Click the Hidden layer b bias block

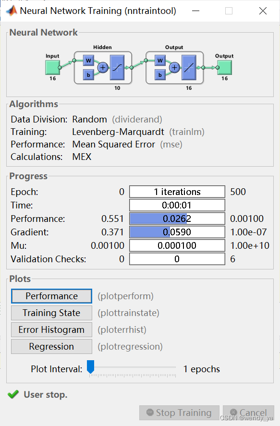[88, 75]
